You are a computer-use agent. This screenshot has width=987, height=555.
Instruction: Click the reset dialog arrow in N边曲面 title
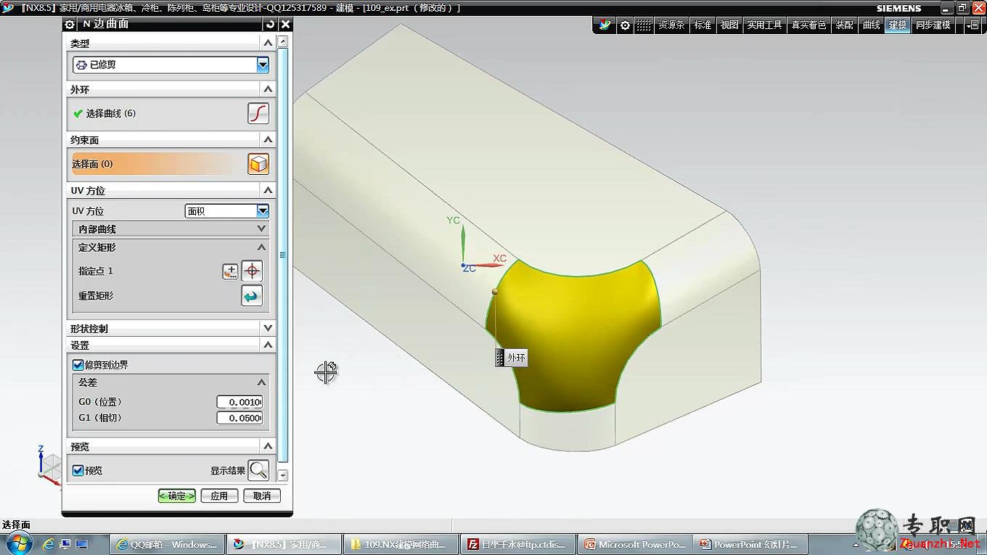click(x=271, y=24)
